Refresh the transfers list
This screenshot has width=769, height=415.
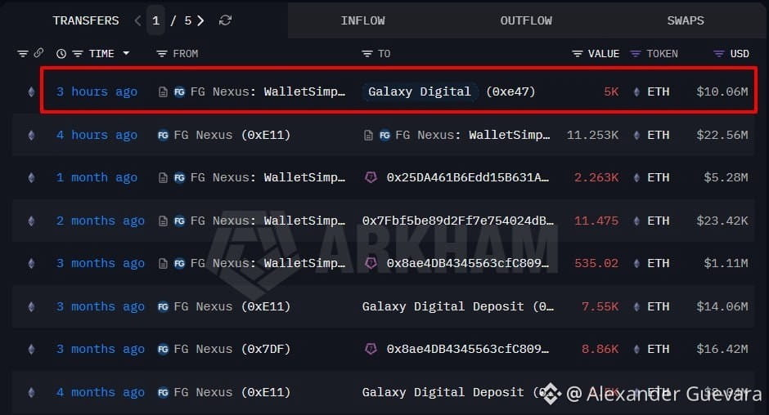tap(225, 20)
